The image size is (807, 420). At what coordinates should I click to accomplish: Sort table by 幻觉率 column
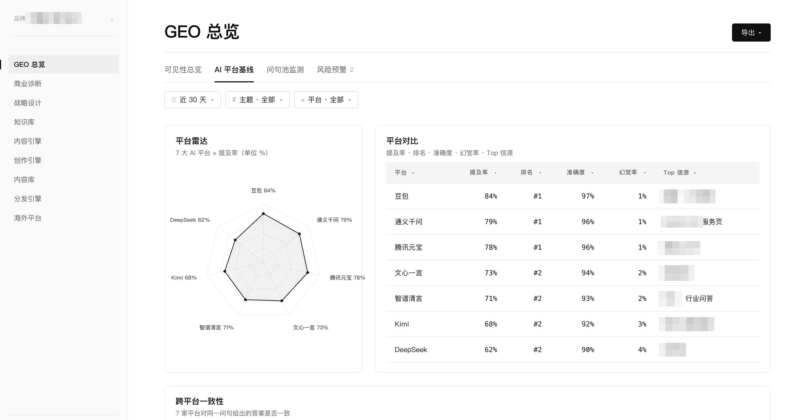[632, 173]
